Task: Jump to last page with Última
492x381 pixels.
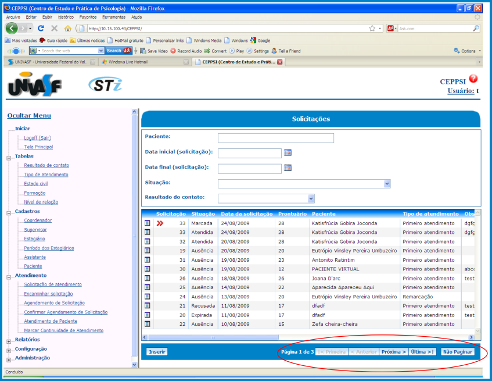Action: pos(422,352)
